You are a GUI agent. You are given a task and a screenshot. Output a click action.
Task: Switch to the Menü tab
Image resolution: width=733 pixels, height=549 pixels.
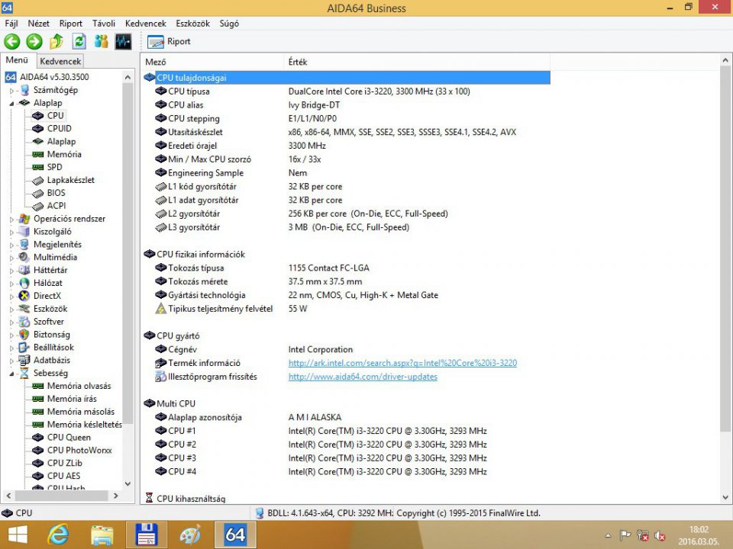coord(18,60)
